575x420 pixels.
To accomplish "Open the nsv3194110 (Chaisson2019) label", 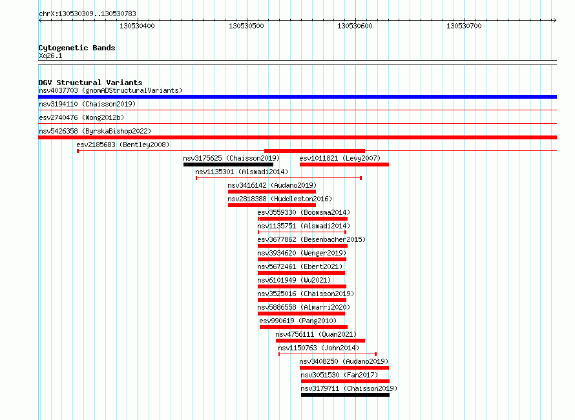I will (87, 104).
